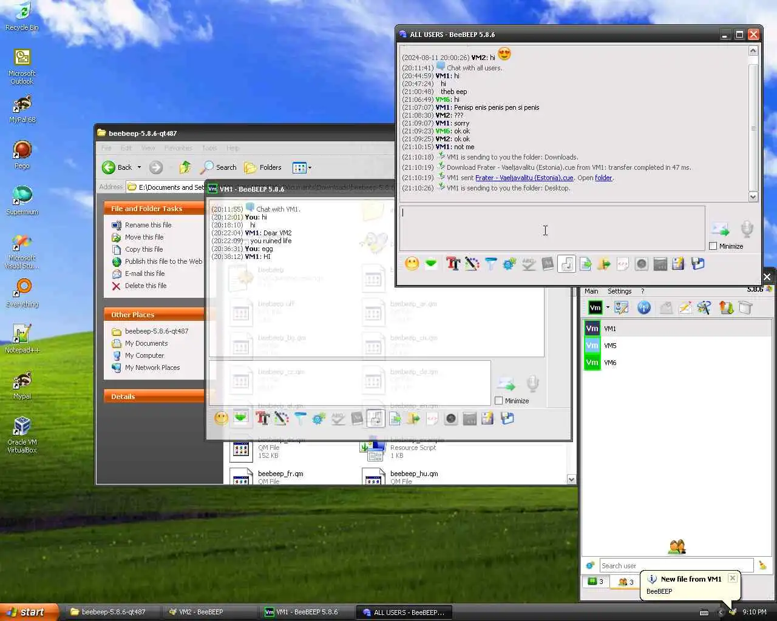
Task: Open Oracle VM VirtualBox desktop icon
Action: (22, 434)
